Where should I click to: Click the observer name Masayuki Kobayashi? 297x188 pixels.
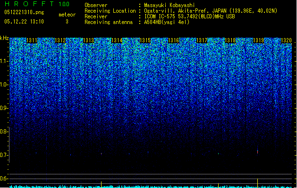point(170,5)
